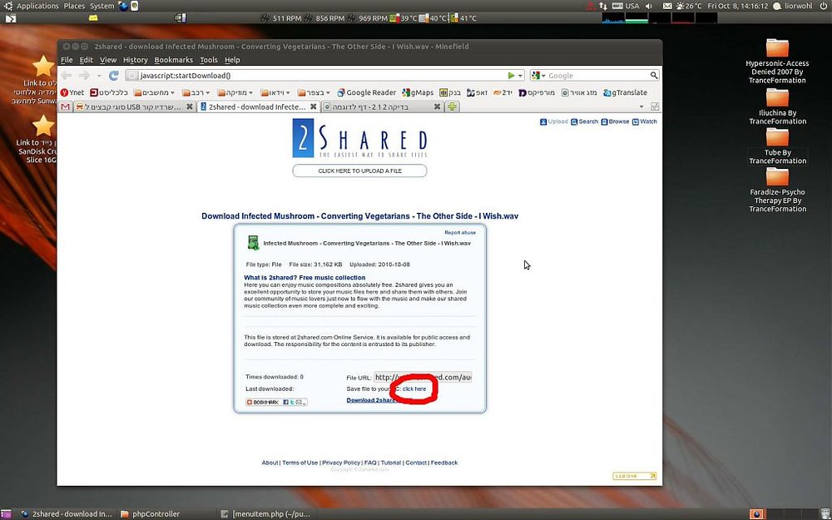The image size is (832, 520).
Task: Open Faradize-Psycho Therapy EP desktop folder
Action: (x=777, y=190)
